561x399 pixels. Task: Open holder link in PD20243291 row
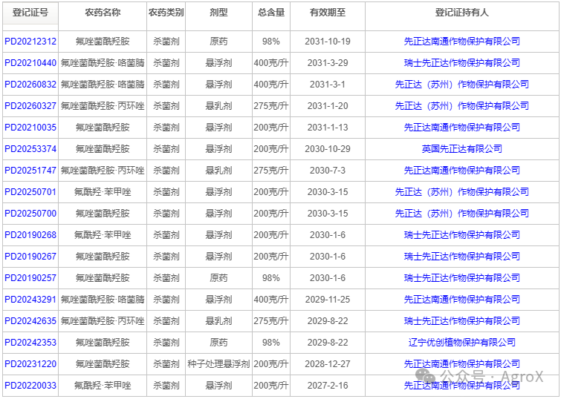462,300
